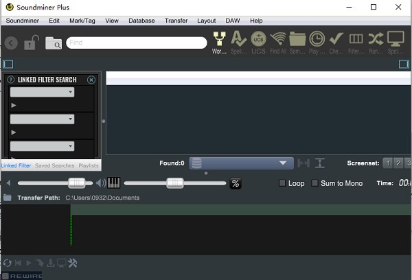Click the Workflow icon in toolbar
This screenshot has width=412, height=280.
pos(219,40)
